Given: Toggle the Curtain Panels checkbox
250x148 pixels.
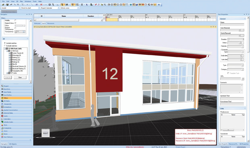Looking at the screenshot, I should point(11,53).
